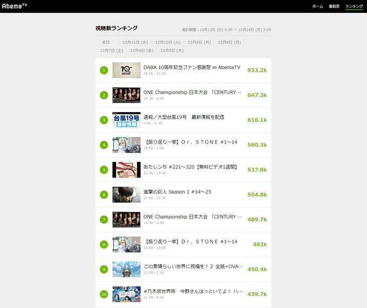Open the 番組表 menu item
Screen dimensions: 367x308
(x=334, y=6)
